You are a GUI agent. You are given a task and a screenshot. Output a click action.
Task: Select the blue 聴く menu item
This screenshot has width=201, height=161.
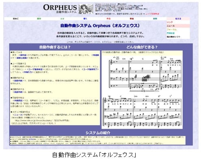click(85, 19)
